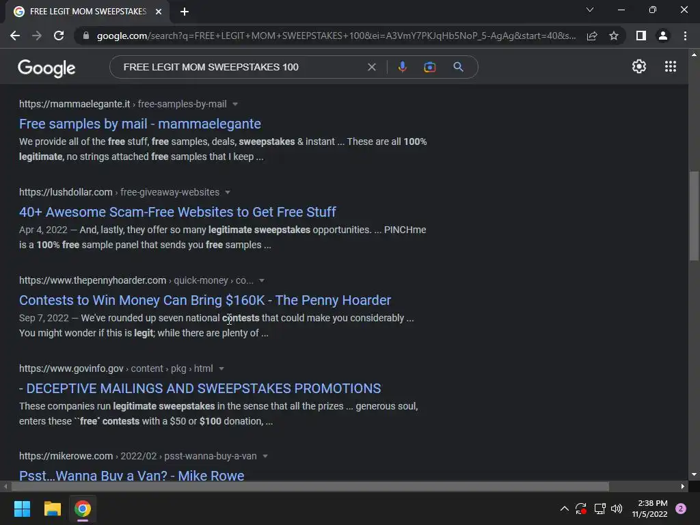This screenshot has width=700, height=525.
Task: Open the Chrome three-dot menu
Action: tap(685, 36)
